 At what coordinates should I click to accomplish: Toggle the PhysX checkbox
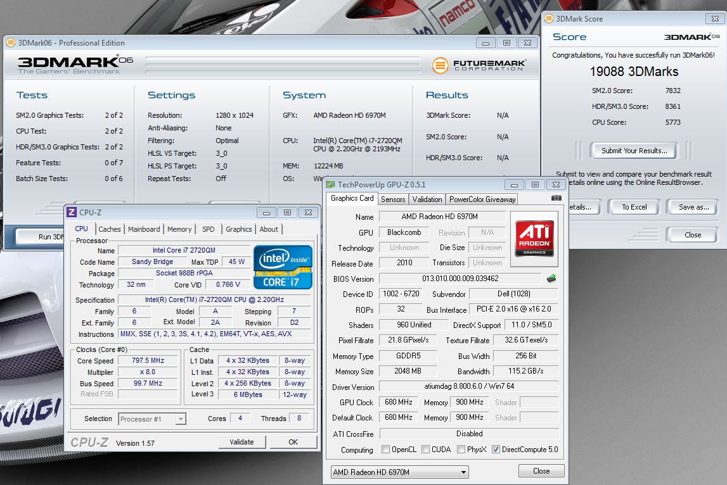pyautogui.click(x=461, y=450)
